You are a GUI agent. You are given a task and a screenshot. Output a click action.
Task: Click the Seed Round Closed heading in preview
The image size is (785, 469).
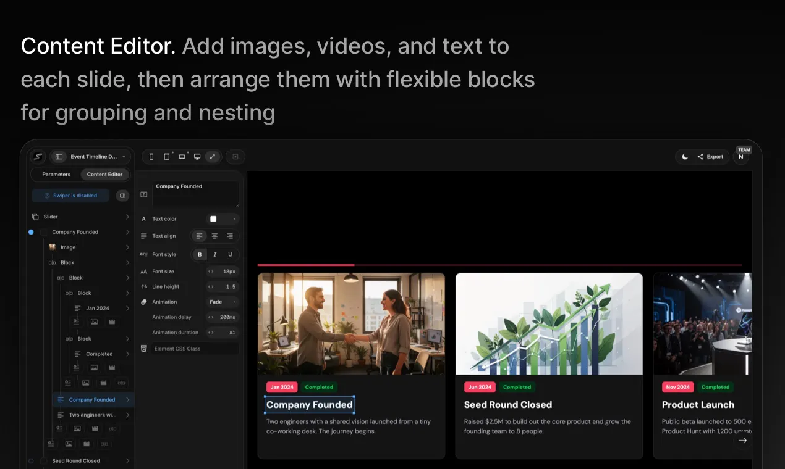[x=508, y=405]
